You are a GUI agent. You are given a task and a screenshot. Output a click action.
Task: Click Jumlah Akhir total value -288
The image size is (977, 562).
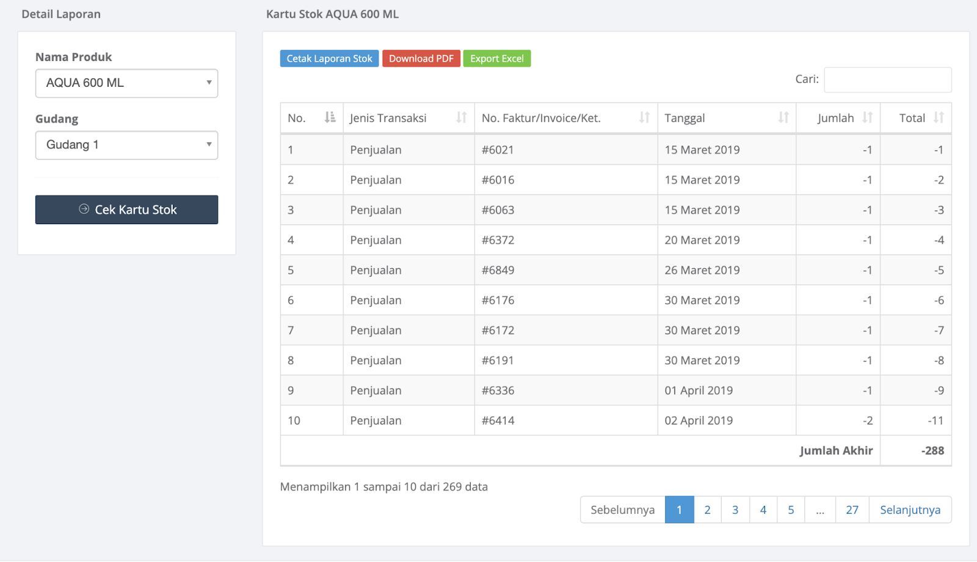932,450
